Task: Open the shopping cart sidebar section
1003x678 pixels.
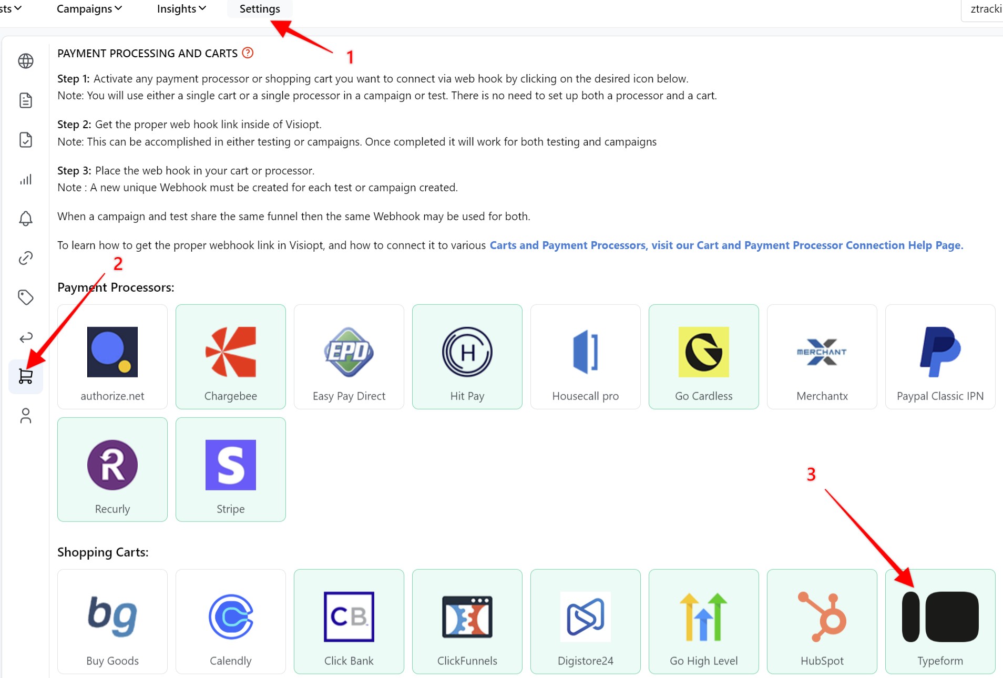Action: 26,376
